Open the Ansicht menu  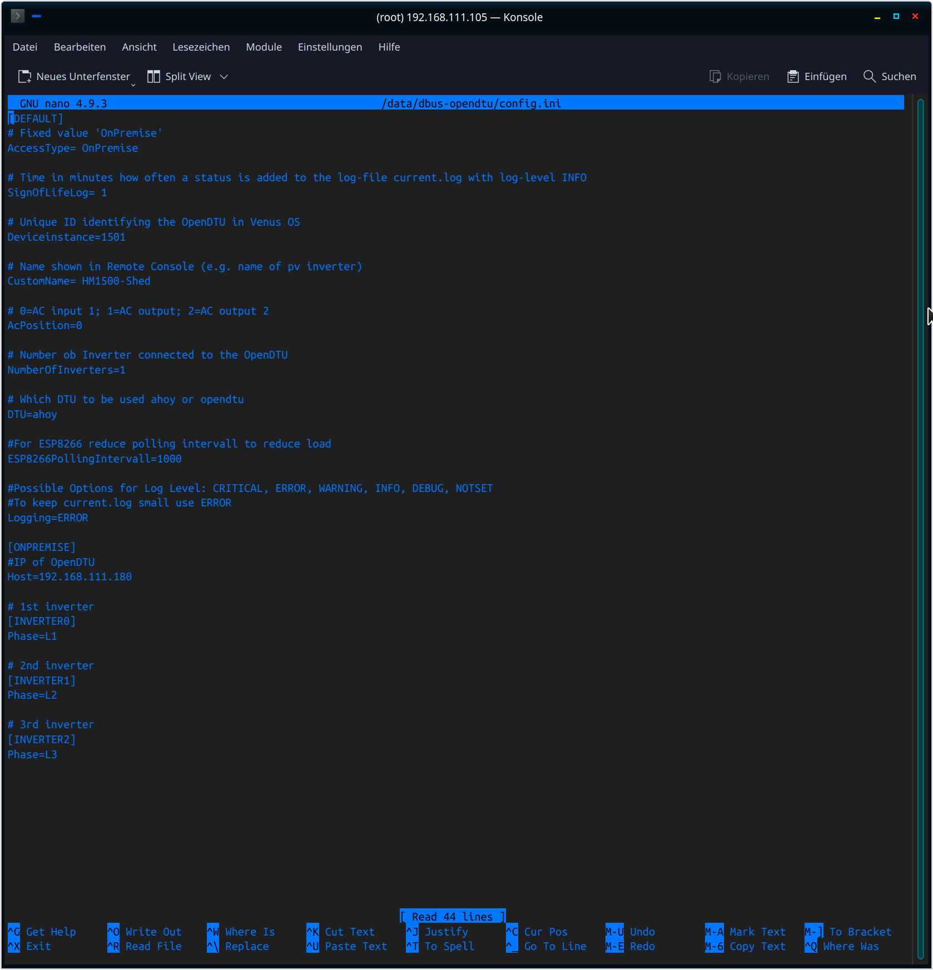tap(138, 47)
